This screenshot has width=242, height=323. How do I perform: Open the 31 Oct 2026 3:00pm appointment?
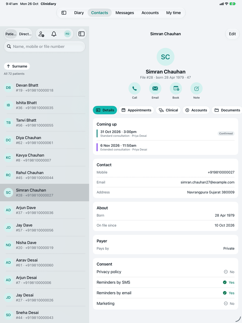pyautogui.click(x=165, y=134)
